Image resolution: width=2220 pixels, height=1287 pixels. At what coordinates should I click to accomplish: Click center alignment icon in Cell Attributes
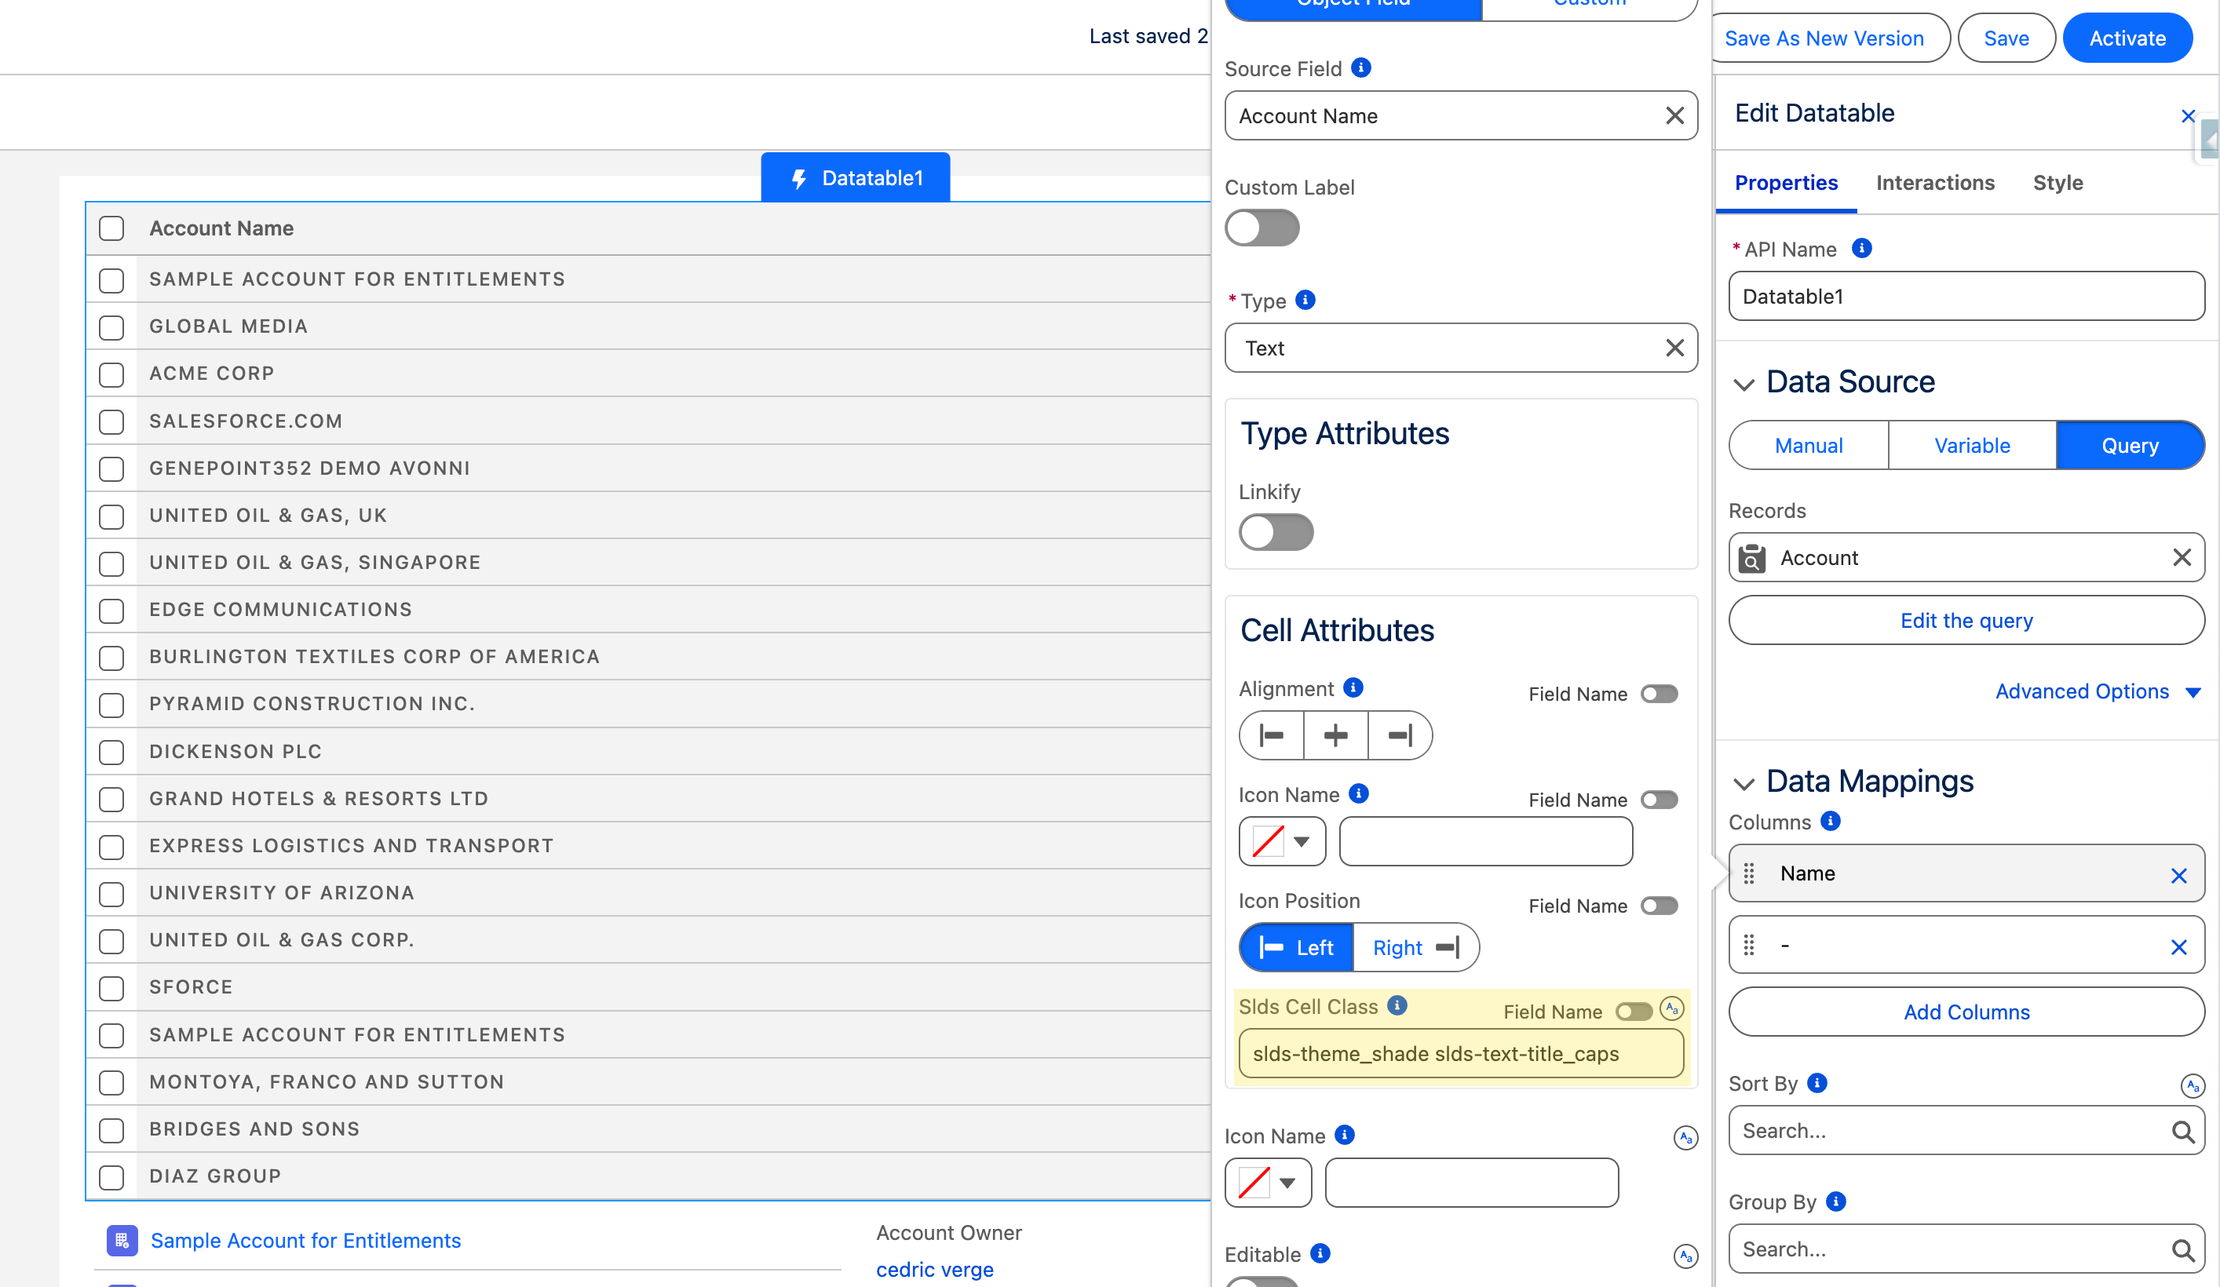[1335, 735]
